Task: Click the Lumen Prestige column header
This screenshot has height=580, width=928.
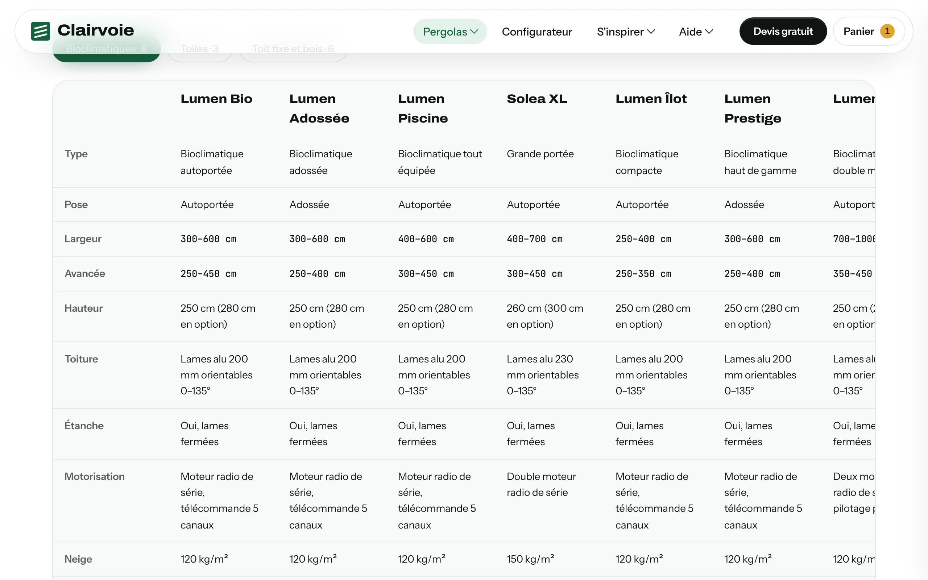Action: (753, 108)
